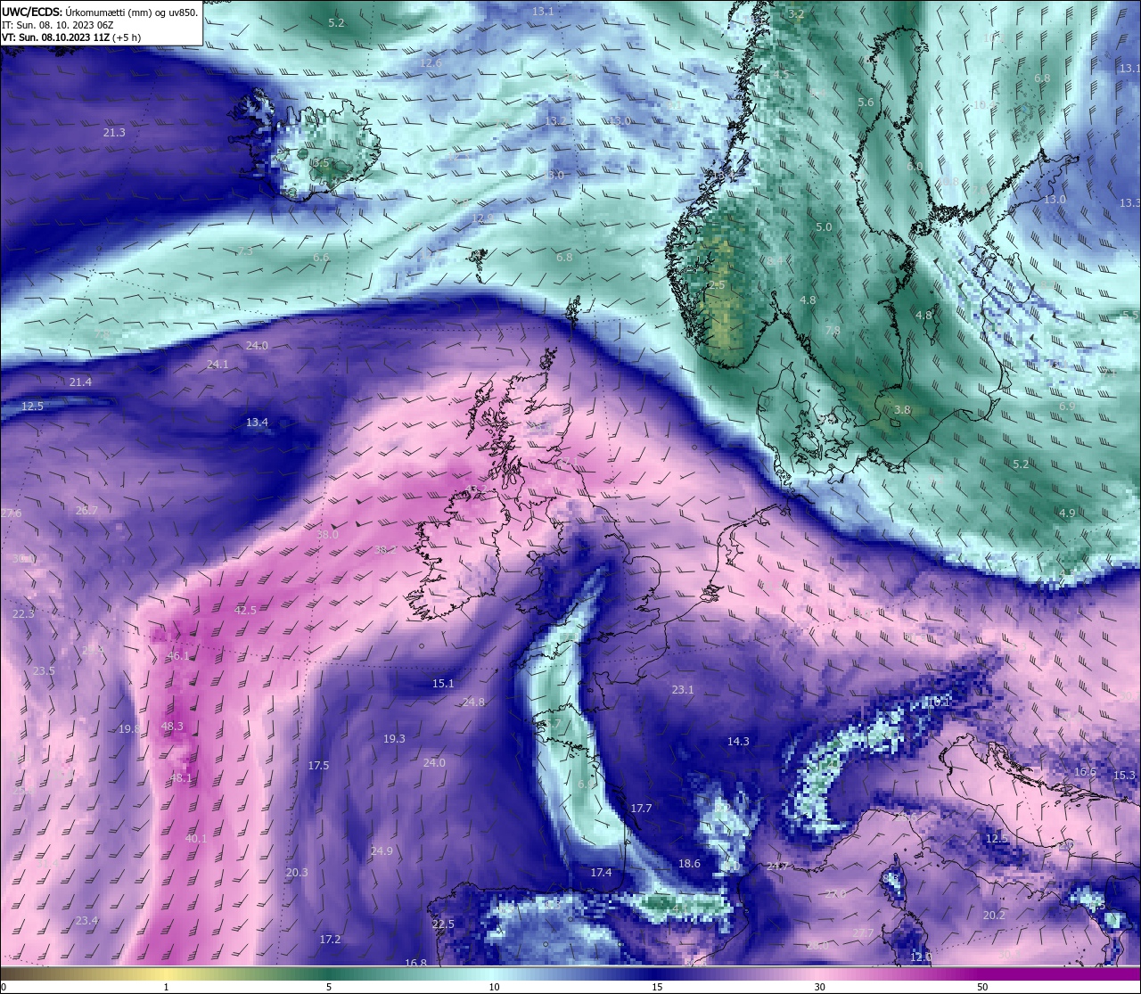Click the 17.7 value over France
Viewport: 1141px width, 994px height.
(x=641, y=809)
